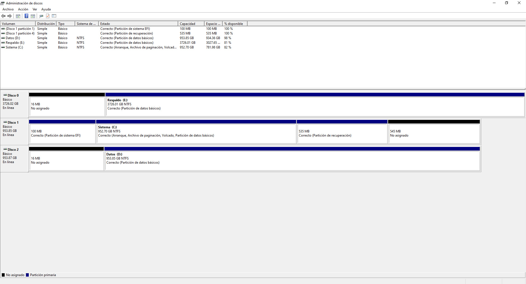
Task: Click capacity value '3726.01 GB'
Action: [187, 43]
